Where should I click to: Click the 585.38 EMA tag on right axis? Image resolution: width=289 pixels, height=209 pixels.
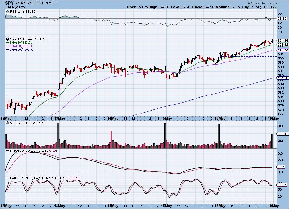point(283,78)
